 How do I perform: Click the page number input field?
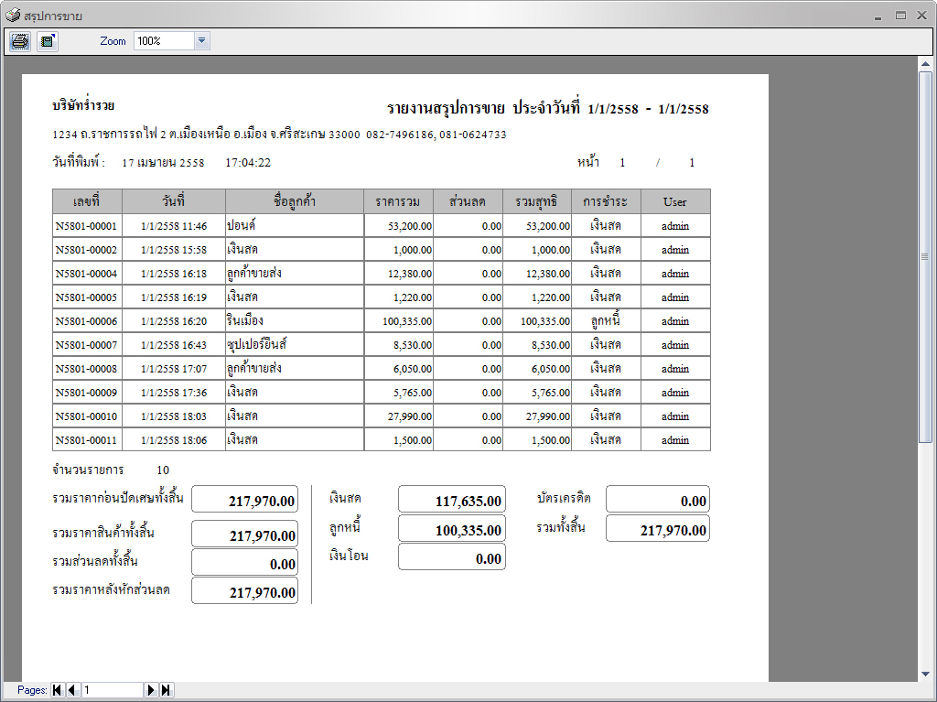click(112, 690)
